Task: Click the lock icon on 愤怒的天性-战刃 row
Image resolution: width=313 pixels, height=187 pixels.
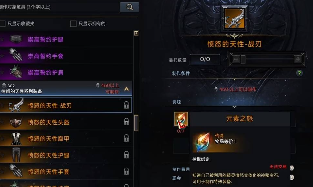Action: pos(126,105)
